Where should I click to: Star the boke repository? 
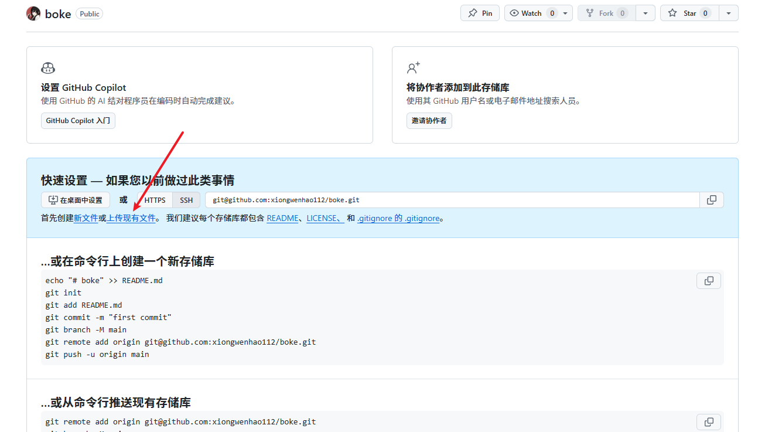689,13
